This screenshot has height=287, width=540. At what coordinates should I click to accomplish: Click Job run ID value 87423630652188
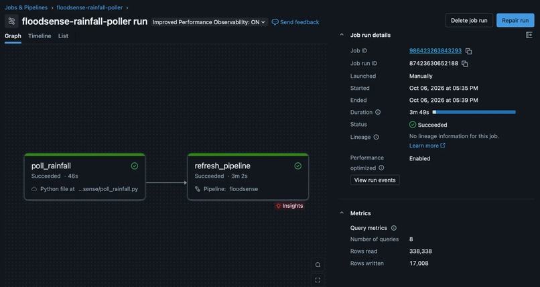(x=433, y=64)
